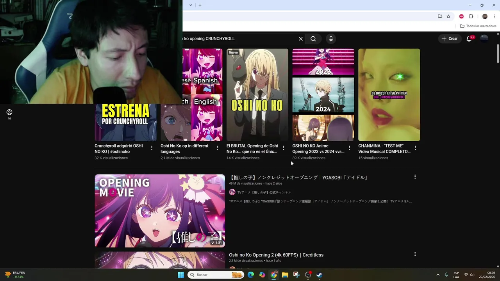Open Steam from taskbar
The image size is (500, 281).
coord(319,275)
